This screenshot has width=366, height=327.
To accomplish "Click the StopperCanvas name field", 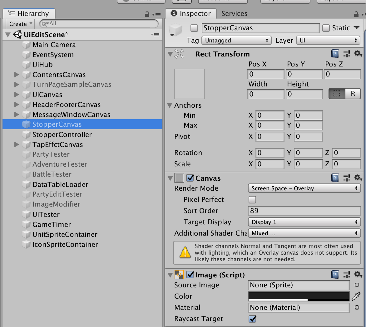I will click(x=260, y=28).
